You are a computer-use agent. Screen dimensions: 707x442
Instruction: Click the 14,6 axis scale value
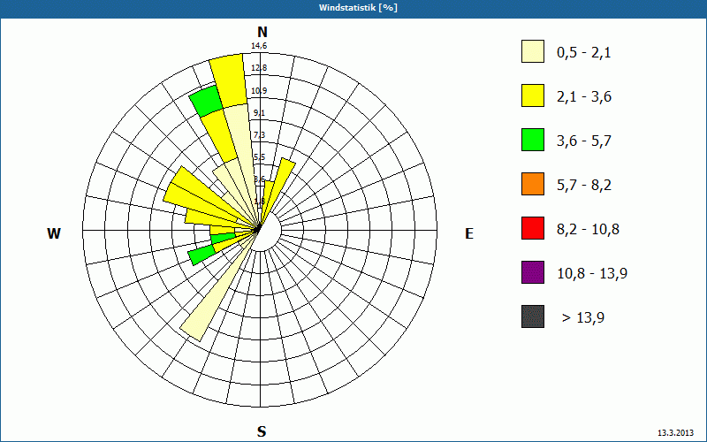(259, 46)
